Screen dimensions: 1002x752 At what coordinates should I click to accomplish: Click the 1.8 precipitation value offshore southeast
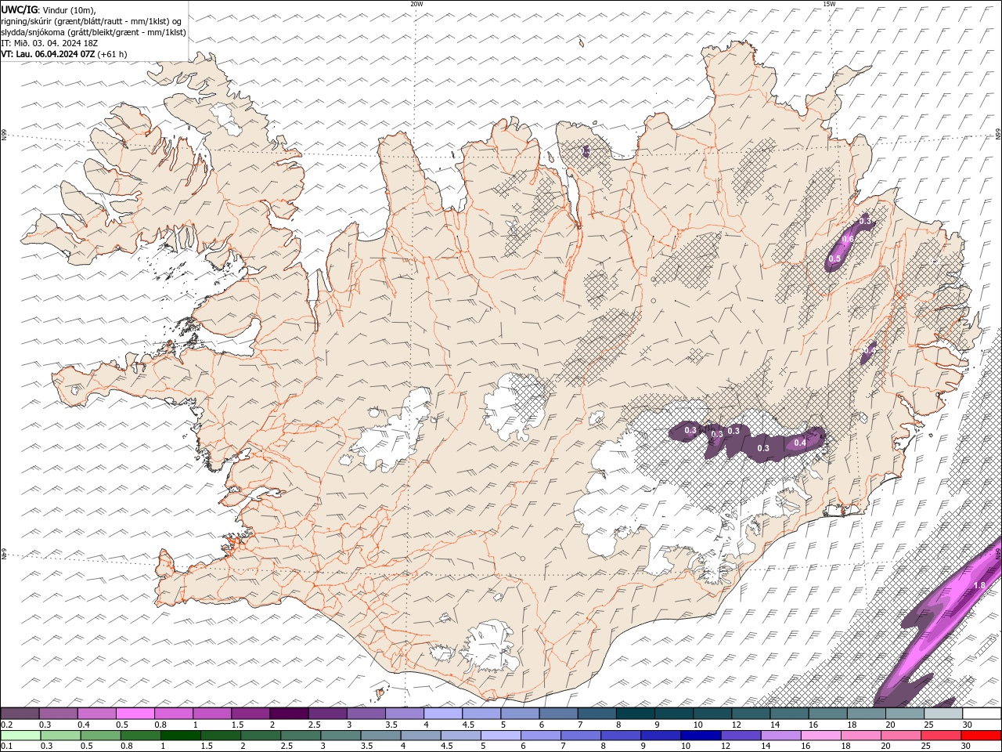coord(979,586)
